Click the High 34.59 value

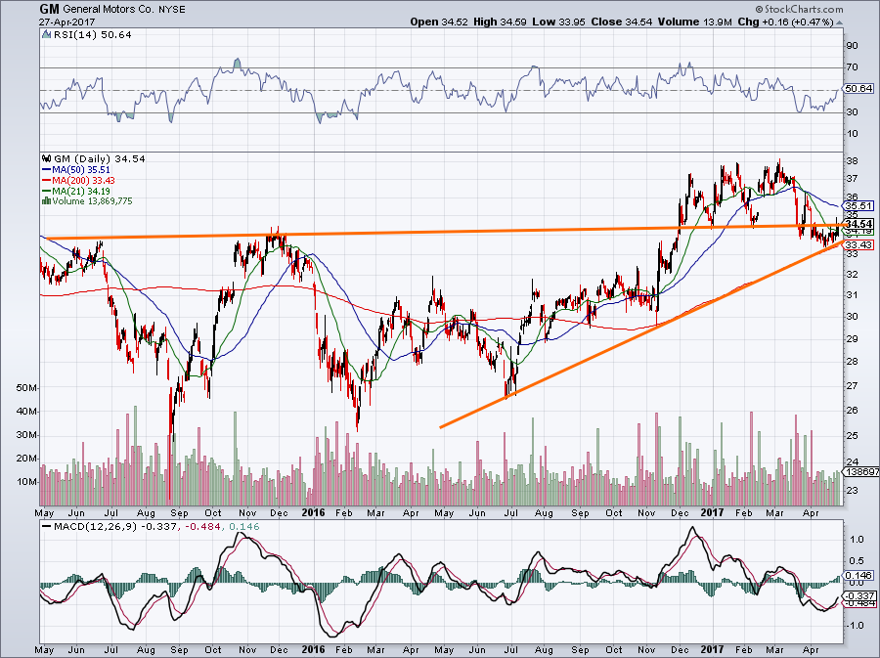click(500, 22)
